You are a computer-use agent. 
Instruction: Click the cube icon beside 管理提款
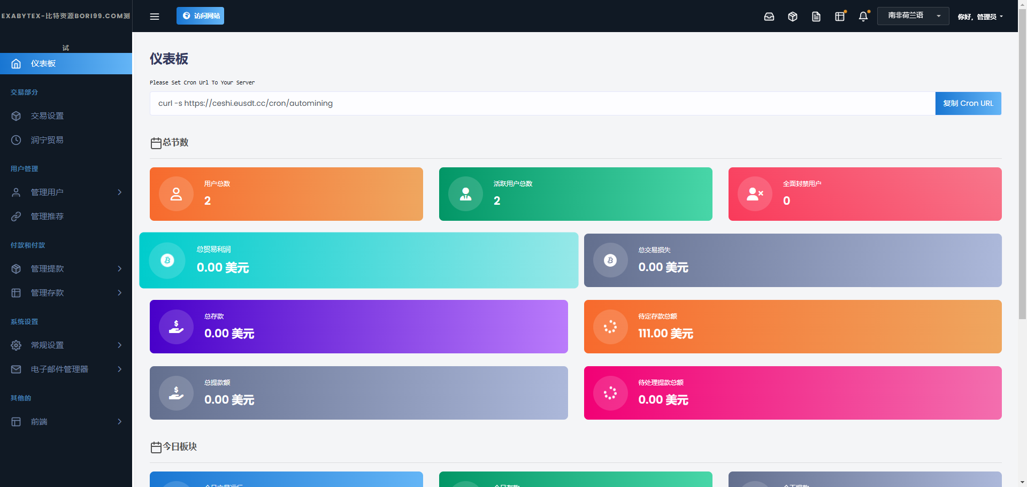(16, 269)
